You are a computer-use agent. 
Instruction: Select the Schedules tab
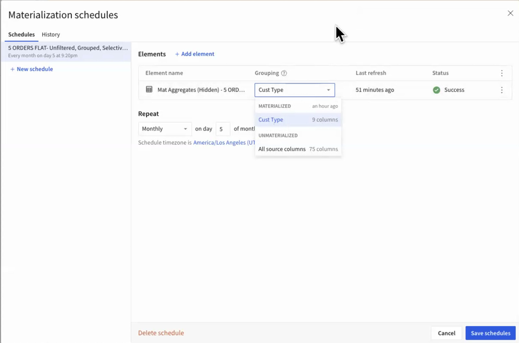click(21, 34)
